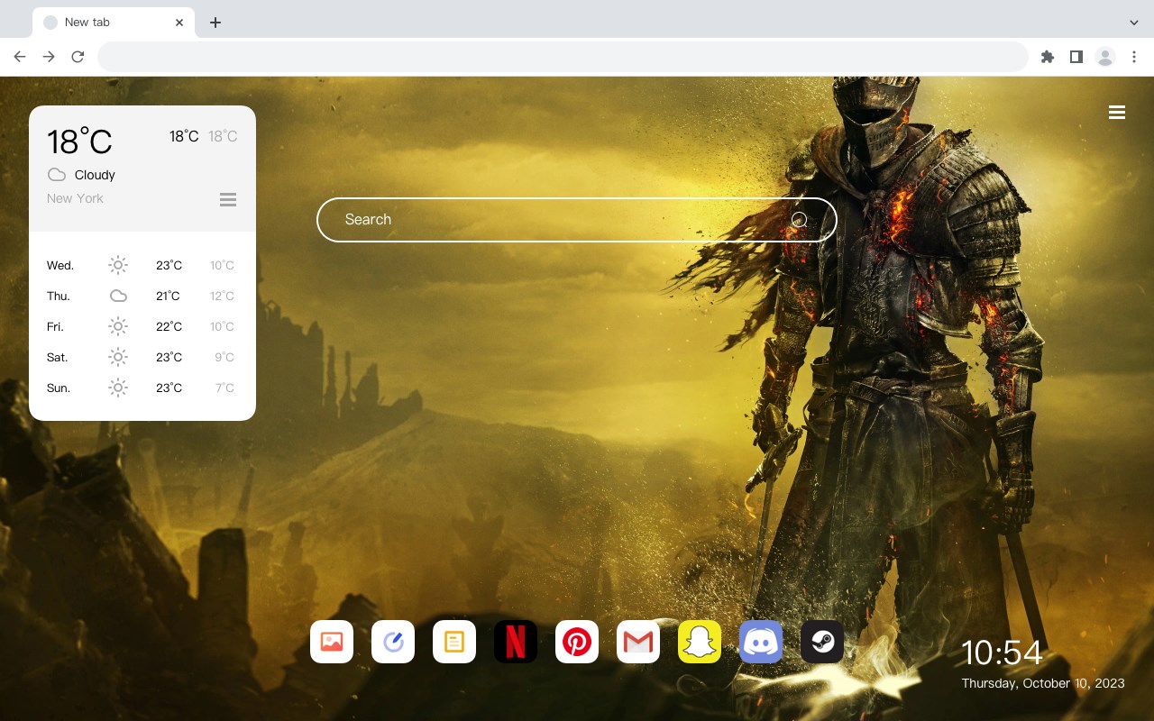The width and height of the screenshot is (1154, 721).
Task: Open a new browser tab
Action: pos(215,23)
